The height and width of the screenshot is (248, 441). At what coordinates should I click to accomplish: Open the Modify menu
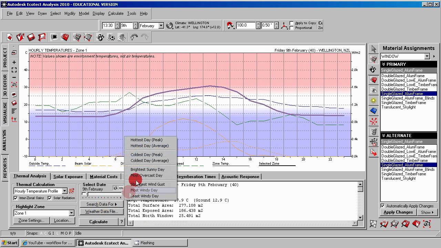point(70,13)
